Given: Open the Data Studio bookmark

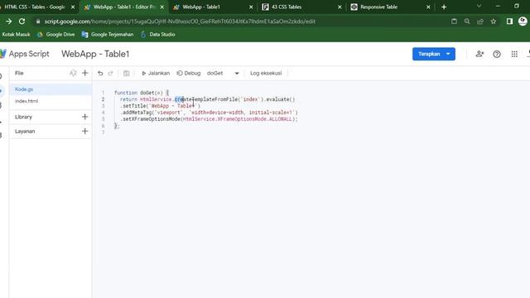Looking at the screenshot, I should click(157, 35).
